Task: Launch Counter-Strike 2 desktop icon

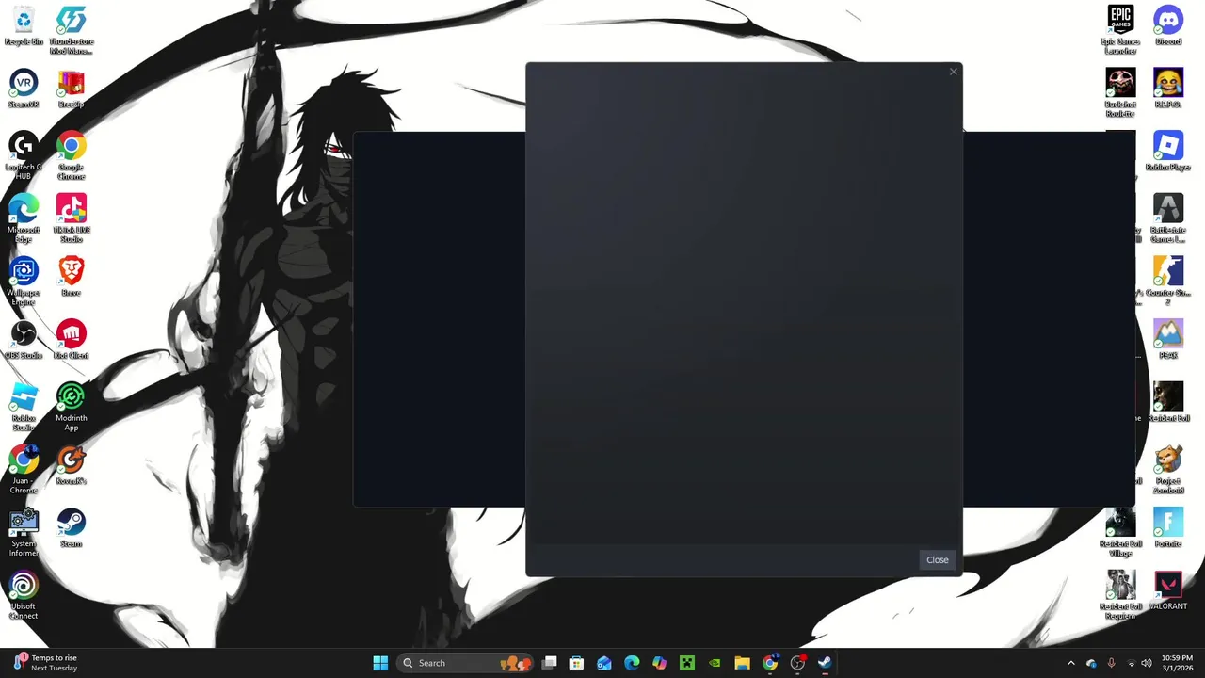Action: (x=1168, y=282)
